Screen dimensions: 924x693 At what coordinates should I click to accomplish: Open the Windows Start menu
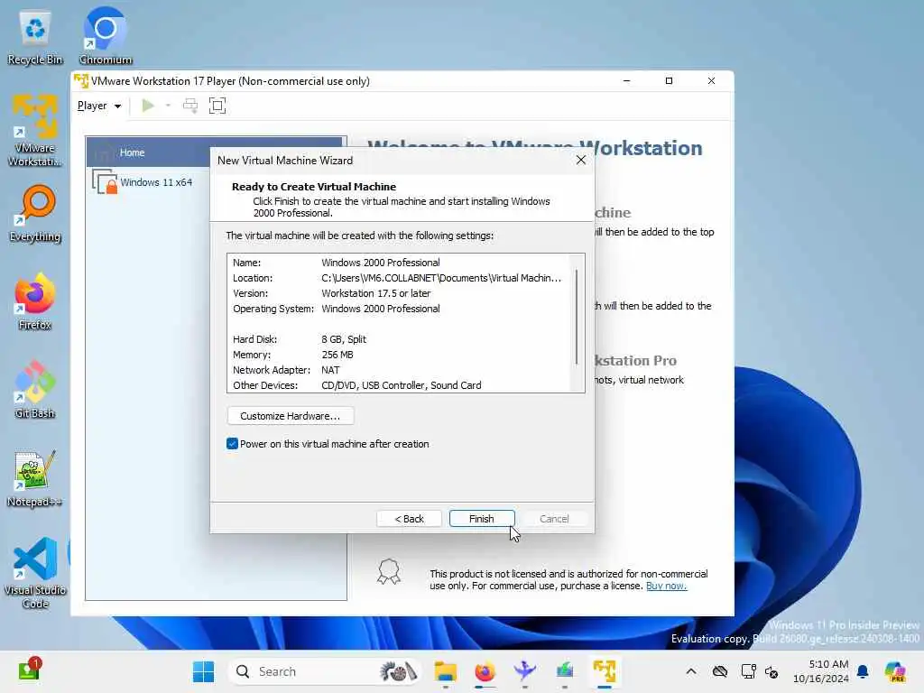point(203,671)
